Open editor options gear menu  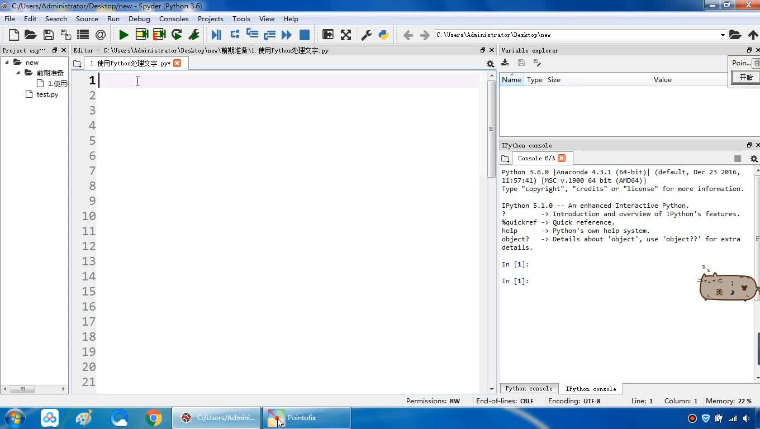click(490, 64)
